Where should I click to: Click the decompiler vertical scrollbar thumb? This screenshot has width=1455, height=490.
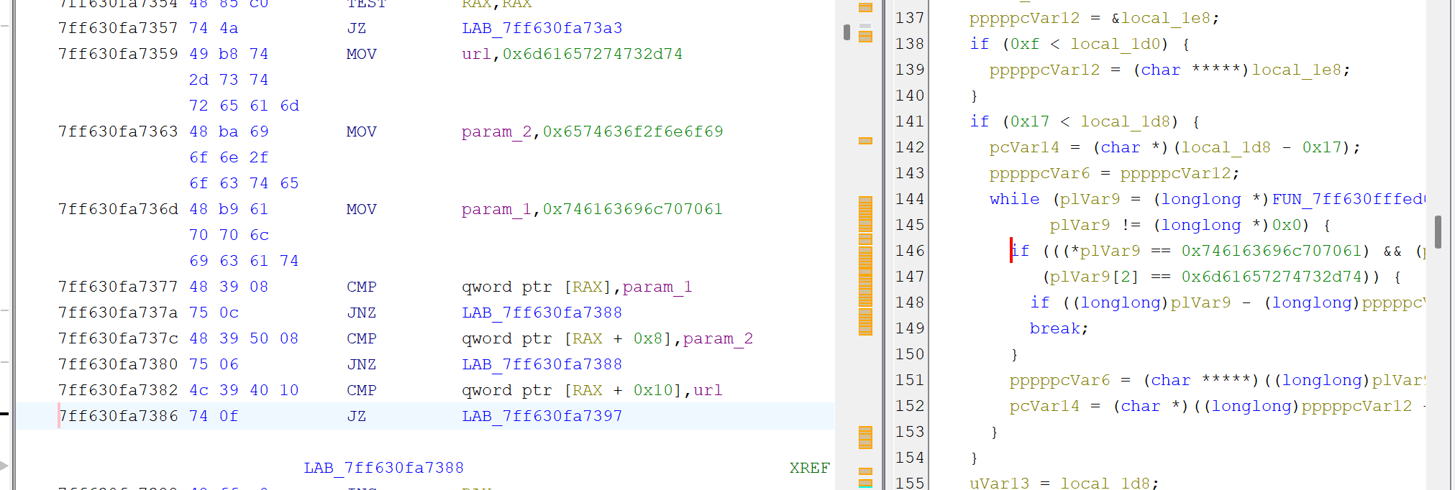click(x=1438, y=231)
